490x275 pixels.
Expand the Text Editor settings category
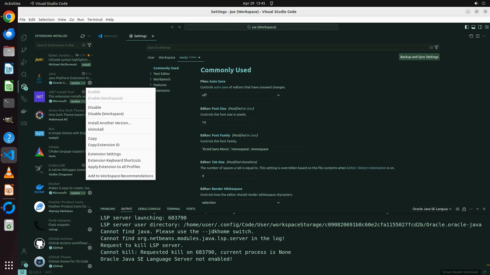click(162, 74)
